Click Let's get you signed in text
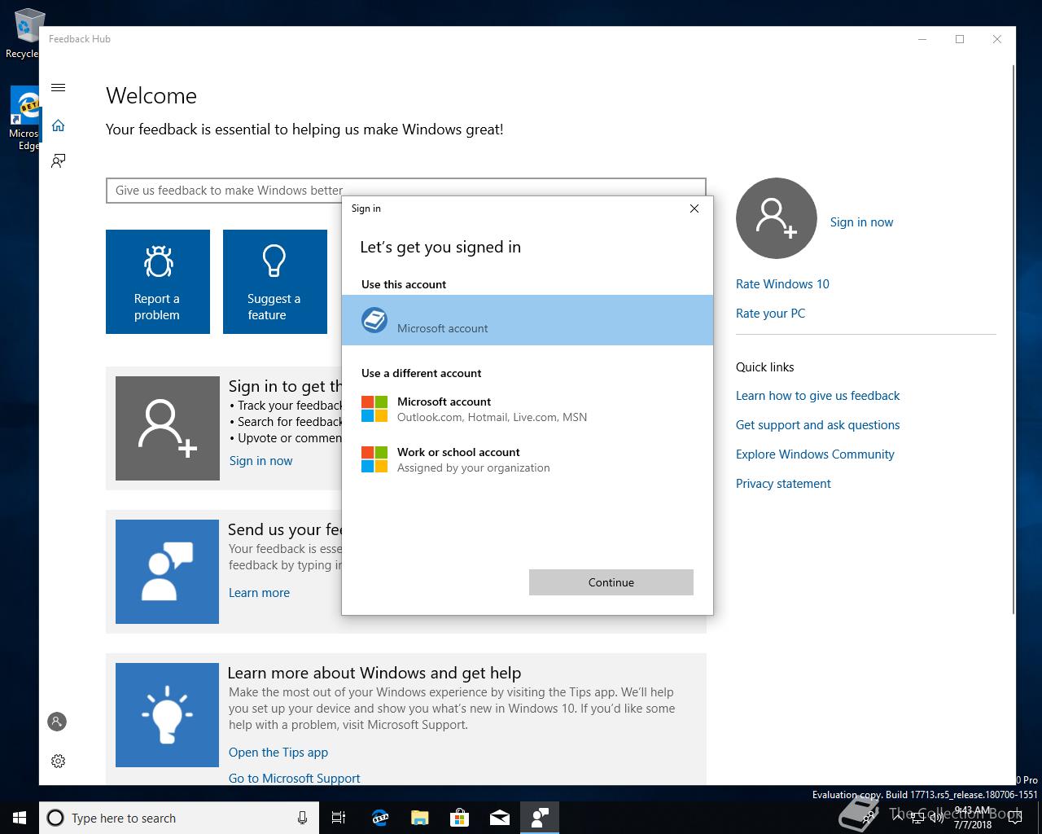The width and height of the screenshot is (1042, 834). [x=440, y=248]
